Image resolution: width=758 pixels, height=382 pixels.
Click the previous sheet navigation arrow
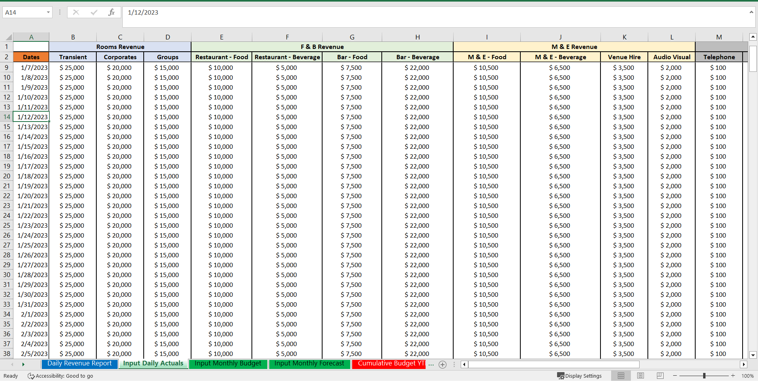tap(12, 365)
